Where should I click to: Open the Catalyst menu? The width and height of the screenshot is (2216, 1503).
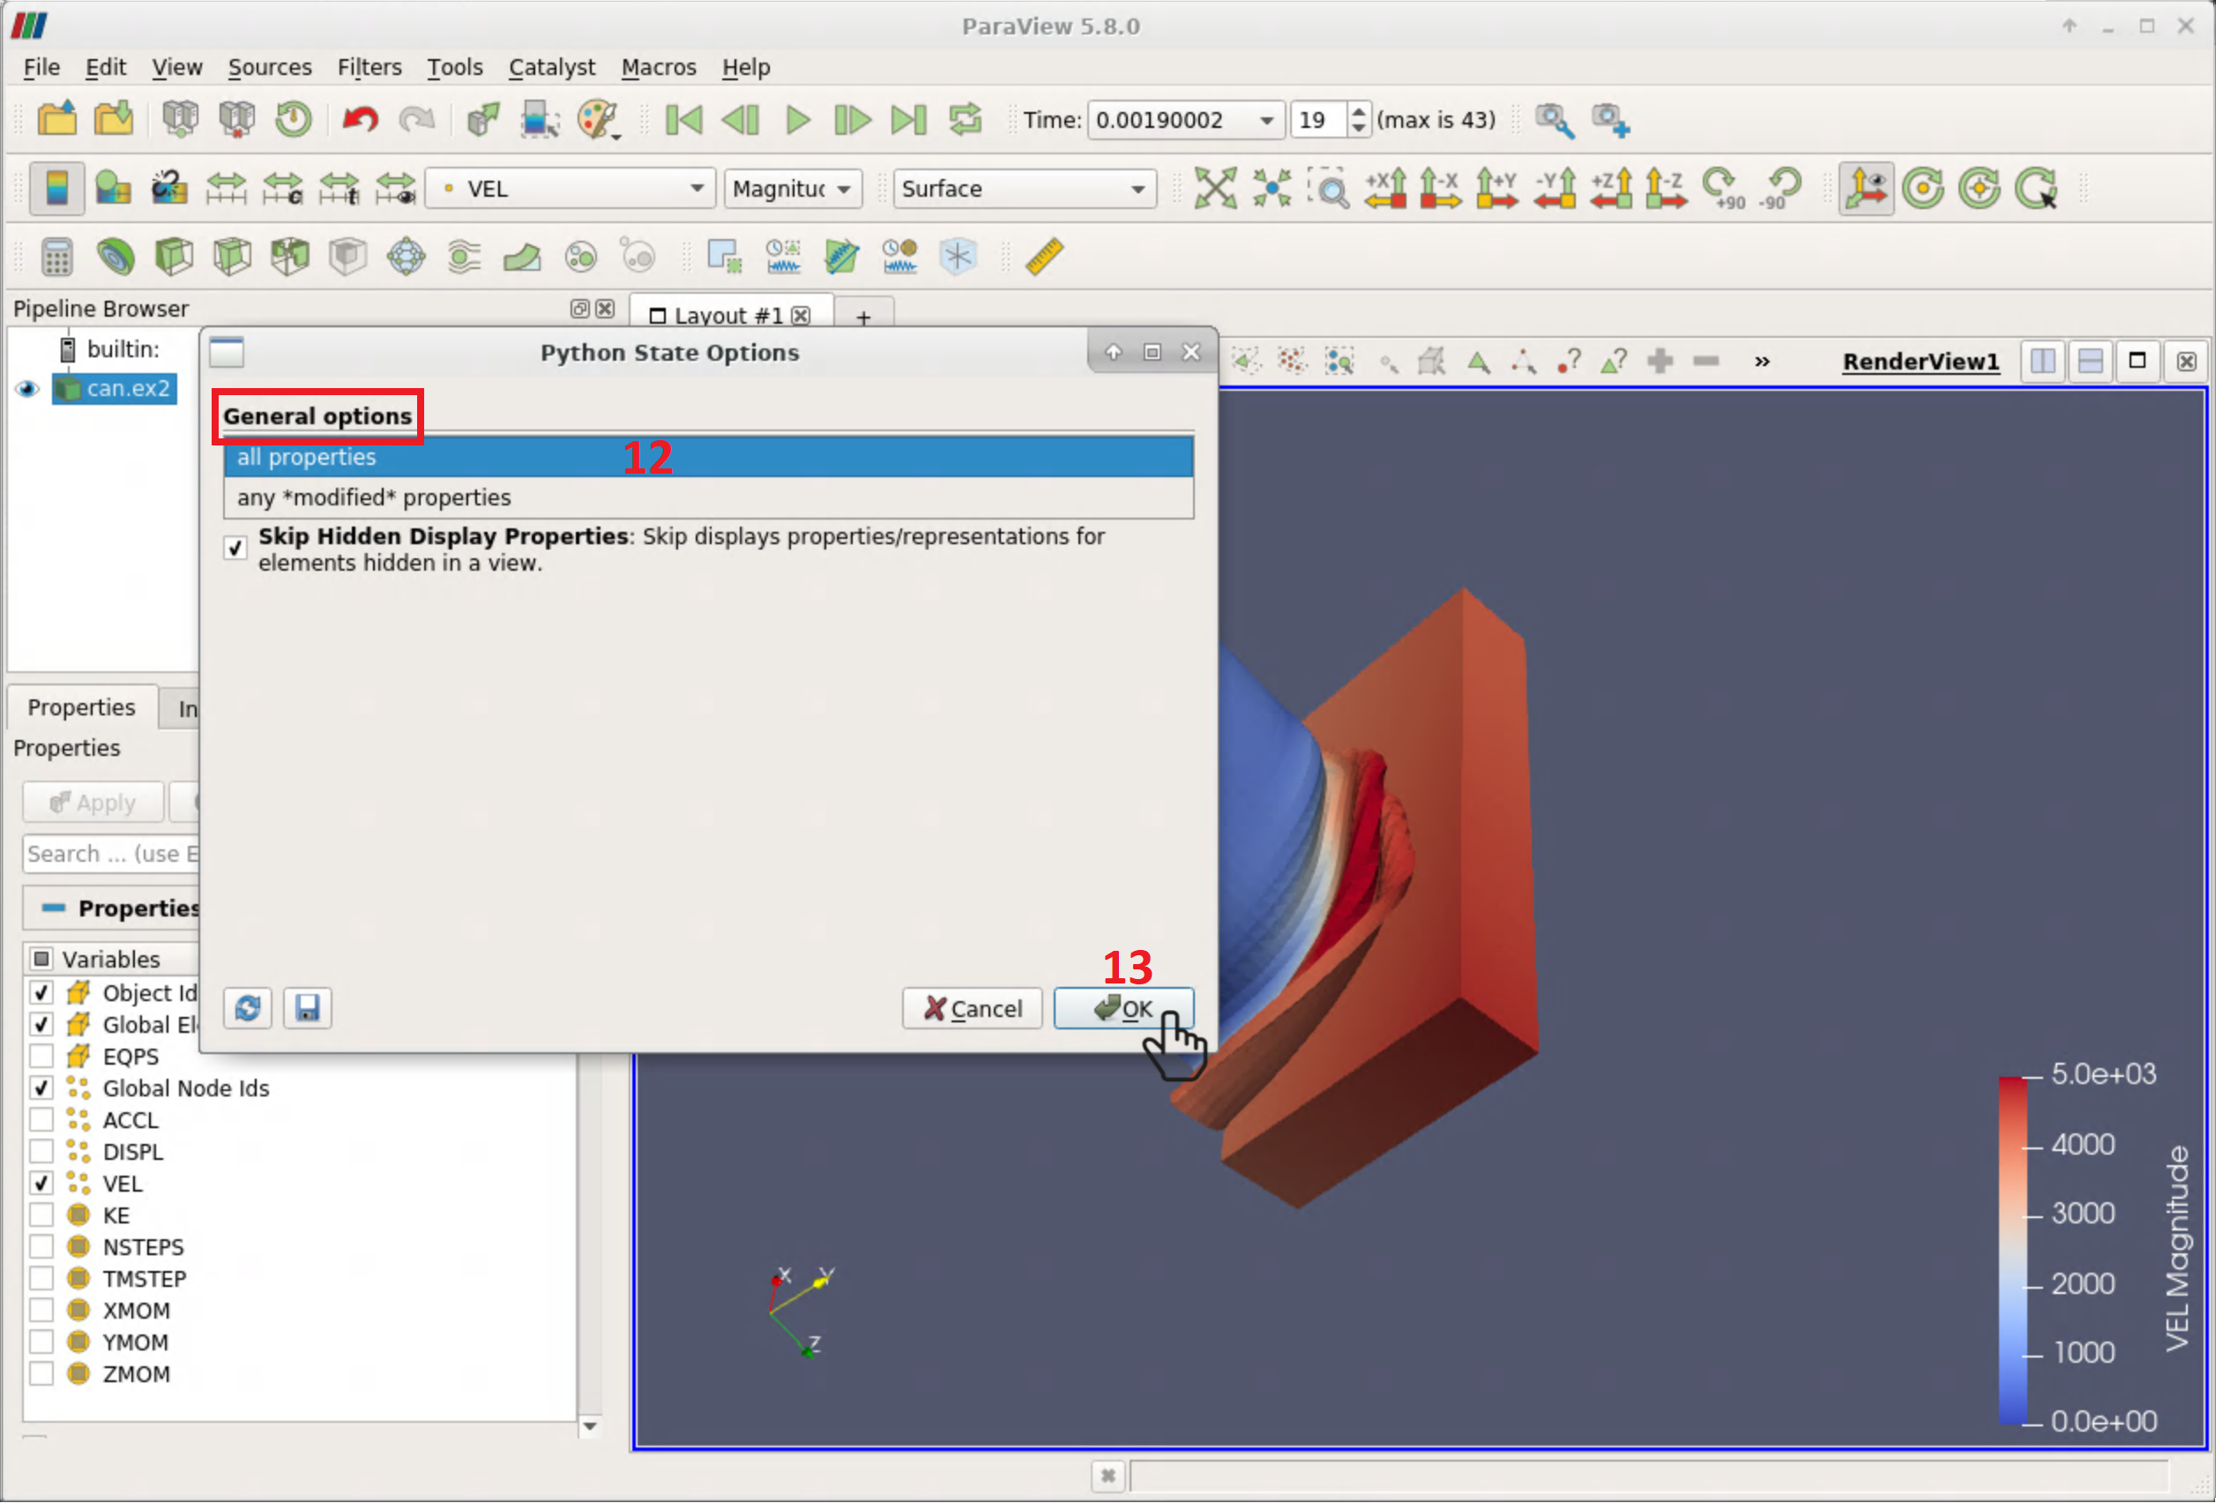point(551,67)
